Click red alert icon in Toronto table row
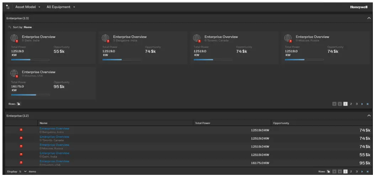The width and height of the screenshot is (375, 177). (x=21, y=138)
